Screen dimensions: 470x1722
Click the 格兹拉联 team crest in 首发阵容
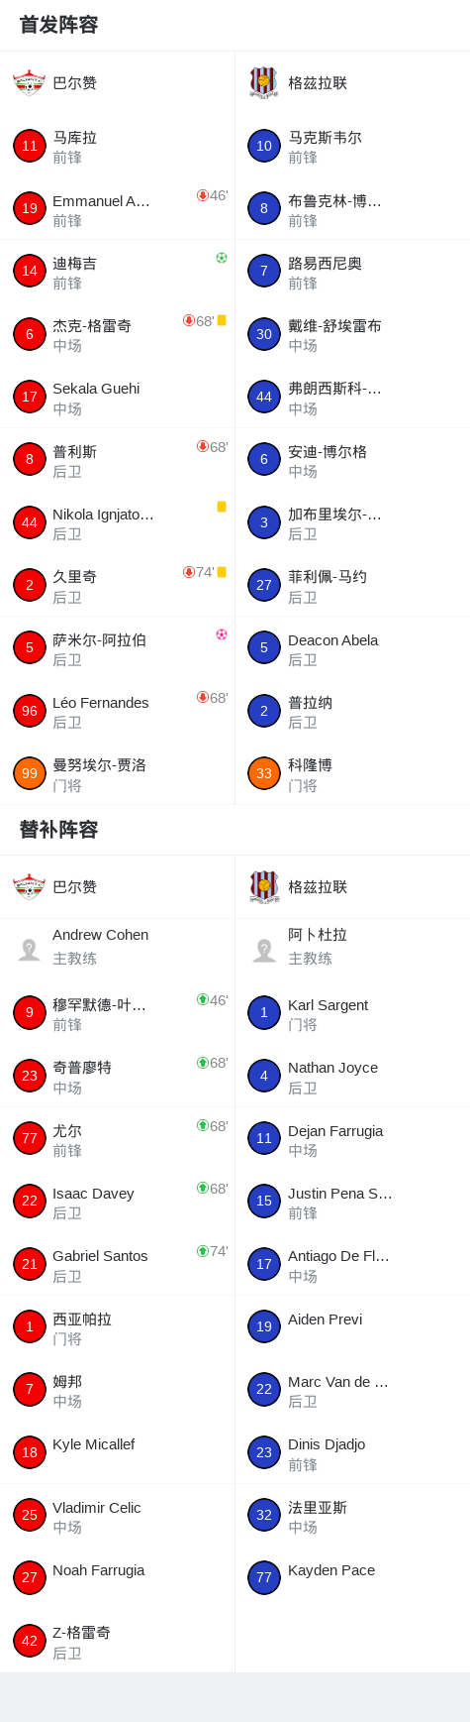(264, 83)
